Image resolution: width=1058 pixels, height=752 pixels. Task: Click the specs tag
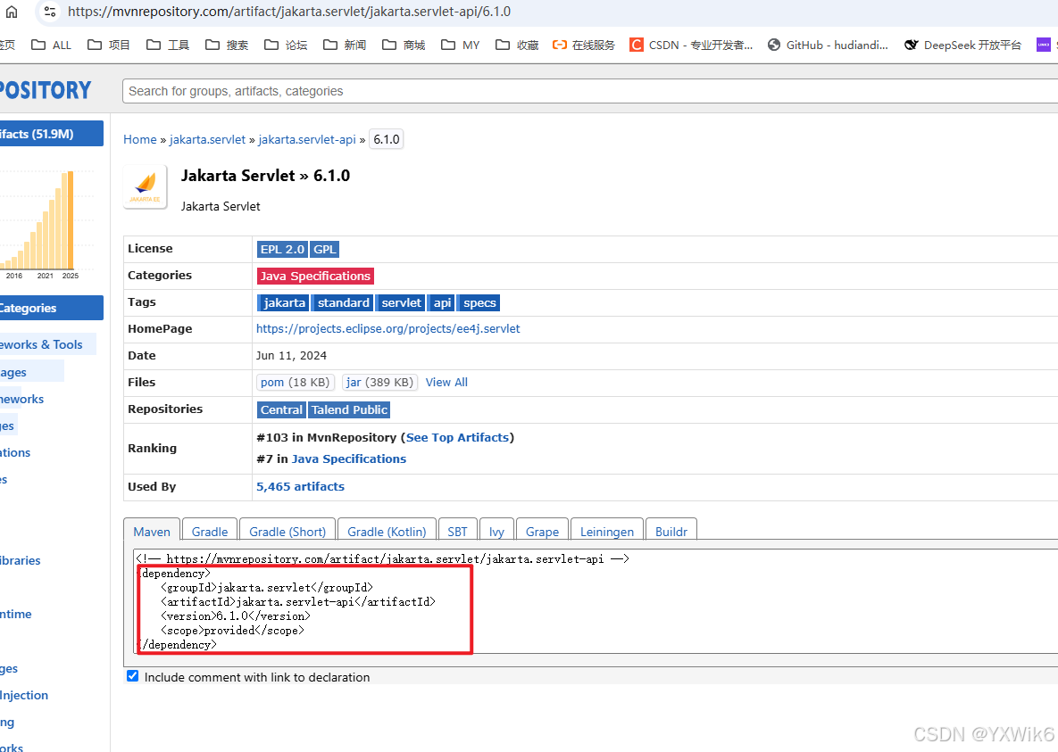pos(479,302)
